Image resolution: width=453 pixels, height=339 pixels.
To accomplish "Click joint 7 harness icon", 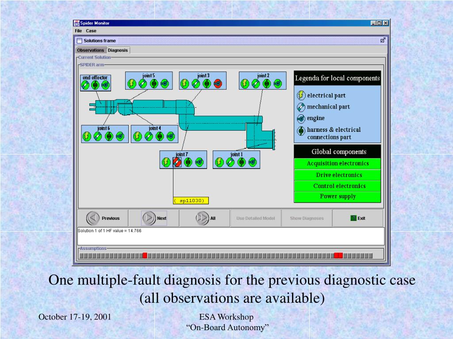I will click(188, 162).
